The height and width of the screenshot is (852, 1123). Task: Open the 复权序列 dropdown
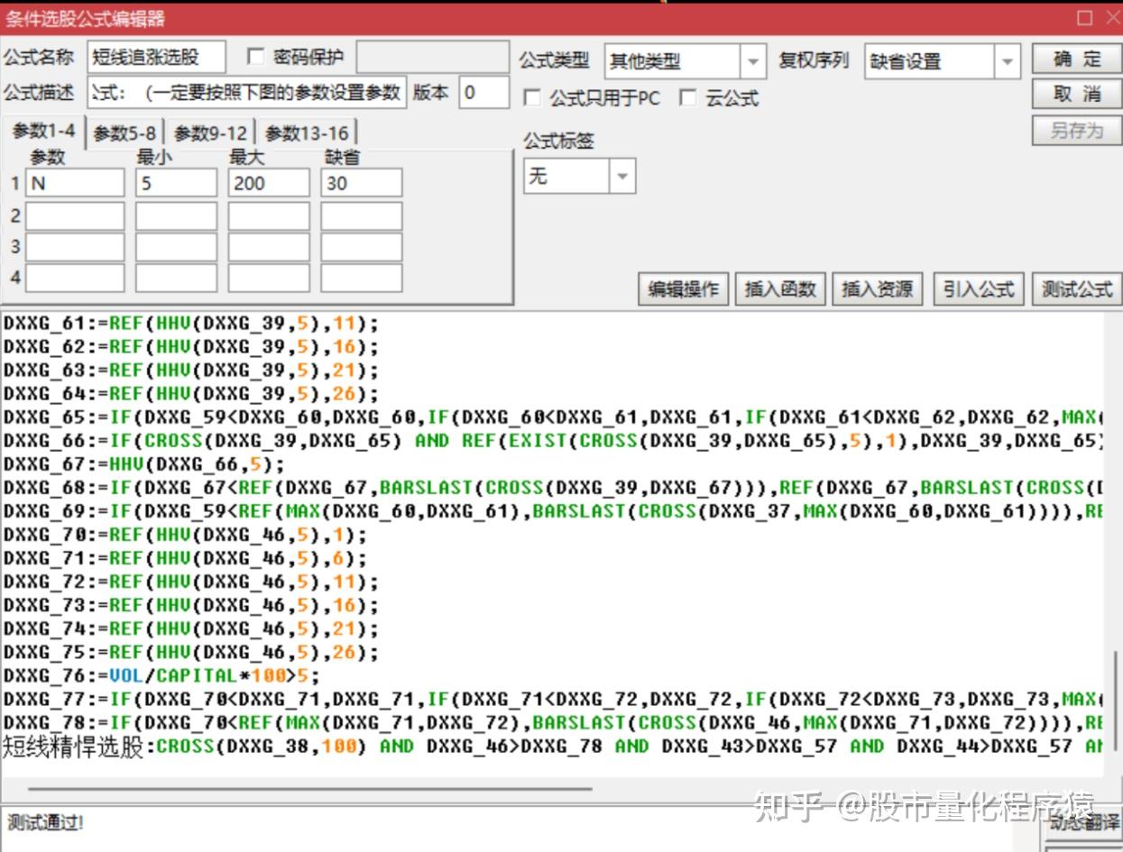(x=1008, y=61)
